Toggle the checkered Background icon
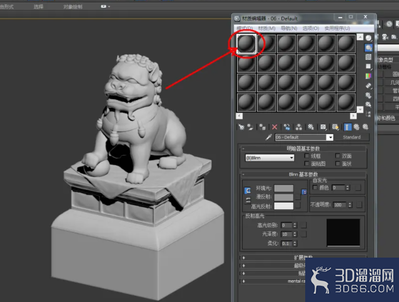The image size is (399, 302). pos(368,57)
